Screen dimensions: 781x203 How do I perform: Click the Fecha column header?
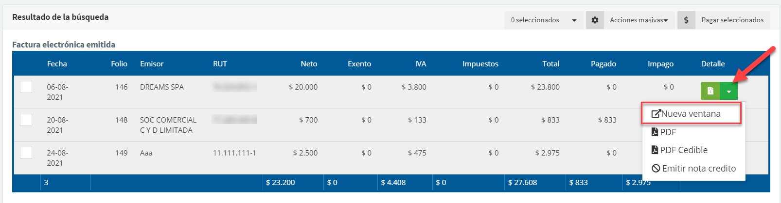point(57,64)
